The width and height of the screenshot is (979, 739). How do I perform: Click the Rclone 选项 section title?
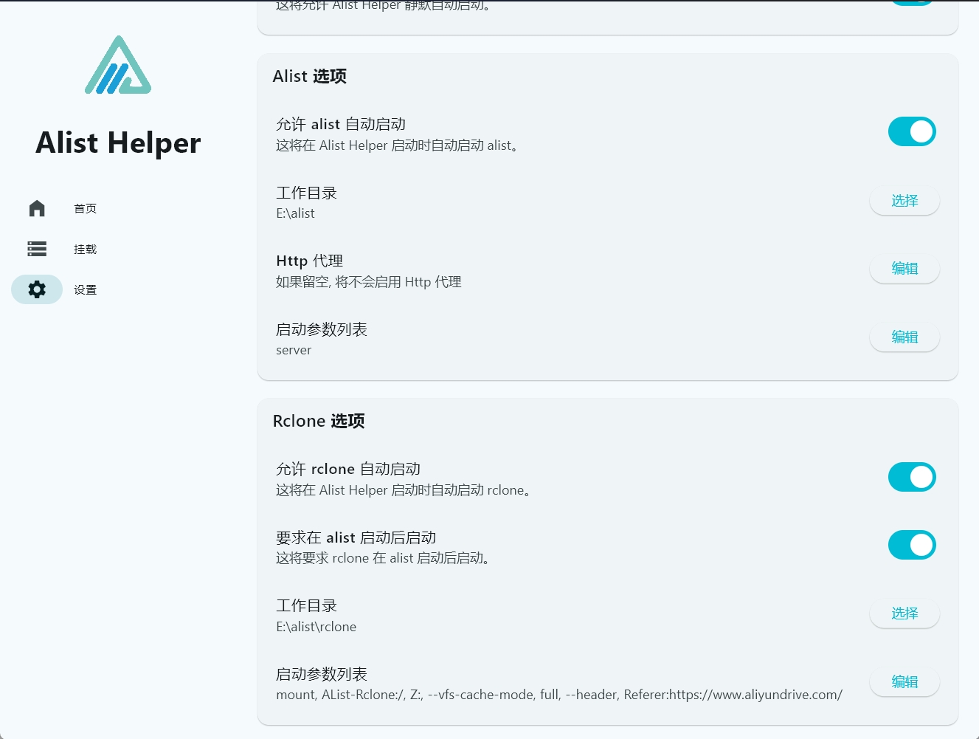[319, 421]
